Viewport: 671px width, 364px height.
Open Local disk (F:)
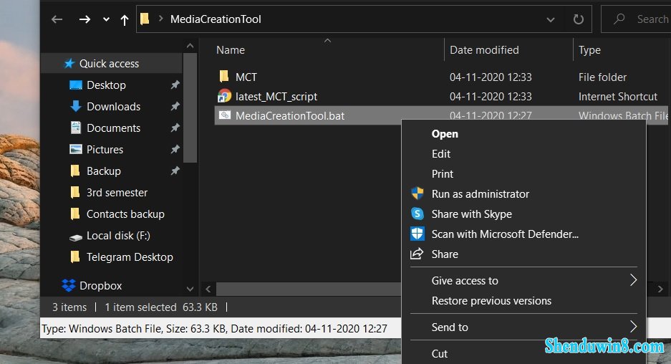118,236
